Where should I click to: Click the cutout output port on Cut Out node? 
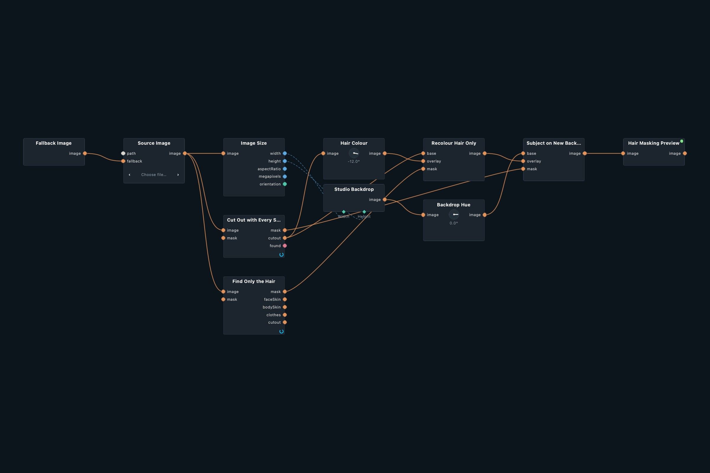coord(285,238)
